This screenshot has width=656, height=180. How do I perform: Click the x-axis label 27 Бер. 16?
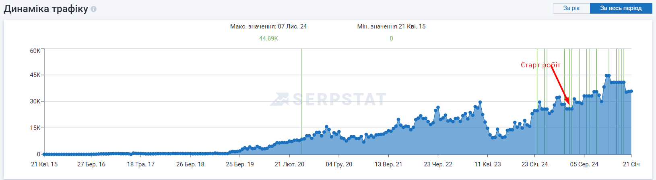click(91, 164)
